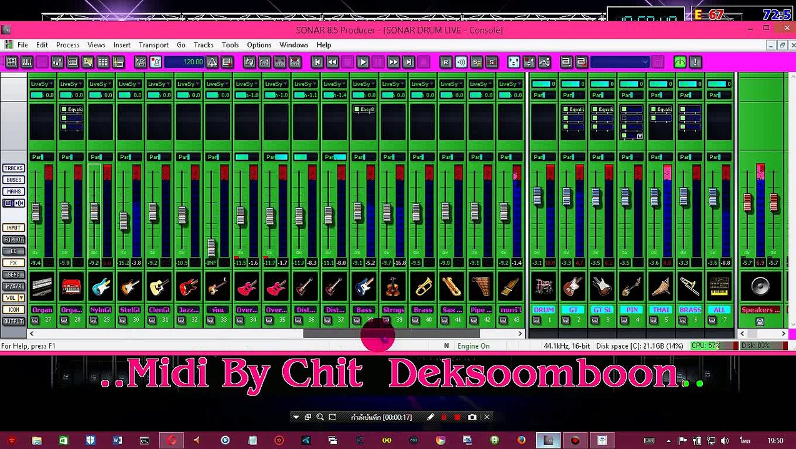Select the StelGt sunburst guitar icon

130,287
